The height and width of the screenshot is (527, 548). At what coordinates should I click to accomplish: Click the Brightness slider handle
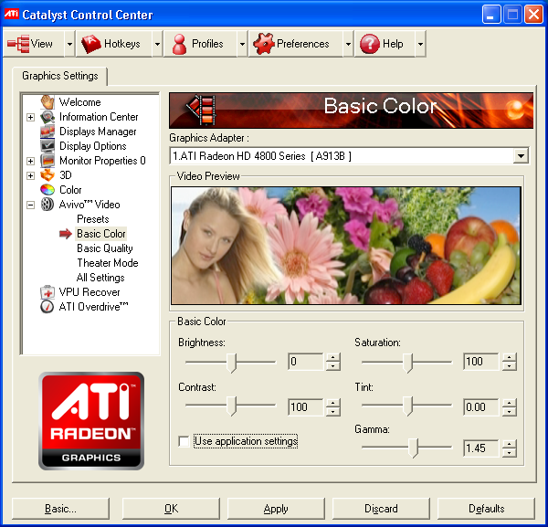tap(231, 363)
